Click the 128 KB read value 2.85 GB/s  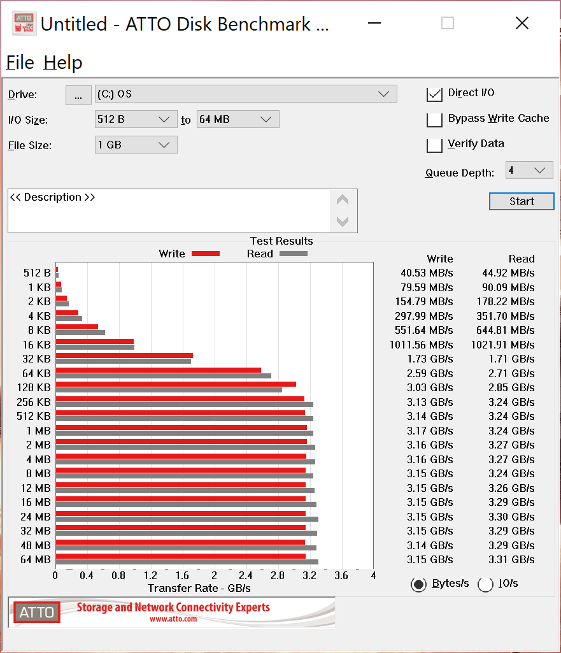(511, 388)
